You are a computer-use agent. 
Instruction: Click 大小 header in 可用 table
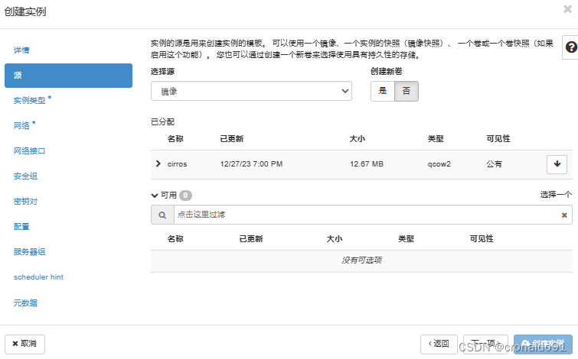[335, 239]
